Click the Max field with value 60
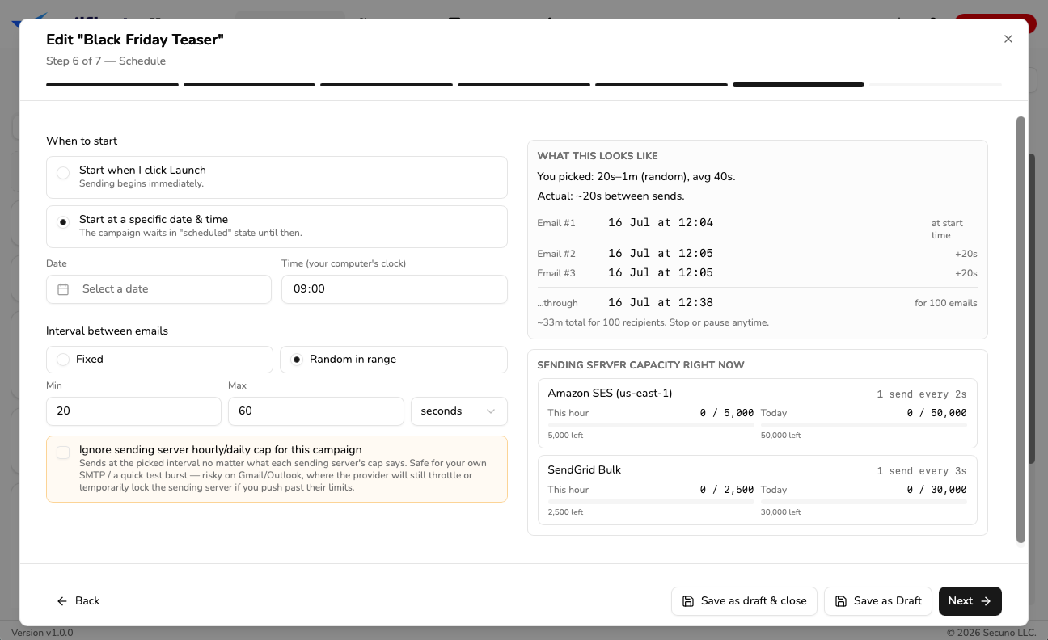The height and width of the screenshot is (640, 1048). click(x=316, y=411)
